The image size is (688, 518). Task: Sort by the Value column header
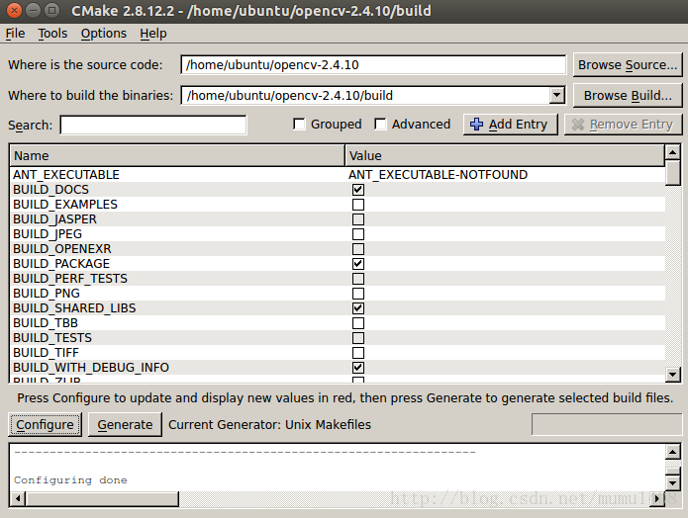[505, 155]
